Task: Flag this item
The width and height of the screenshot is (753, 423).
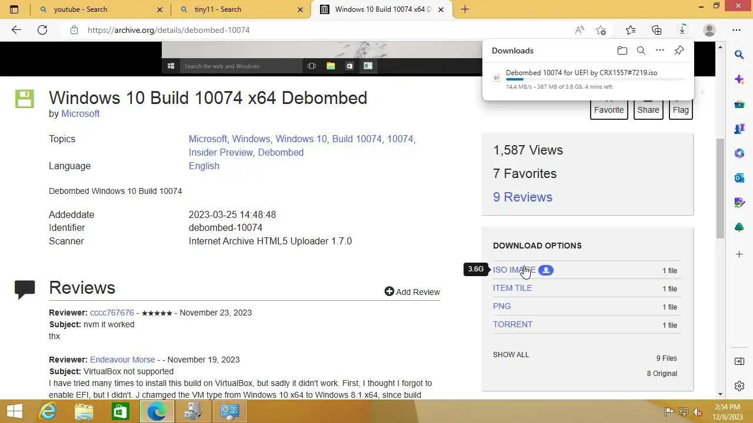Action: click(x=681, y=109)
